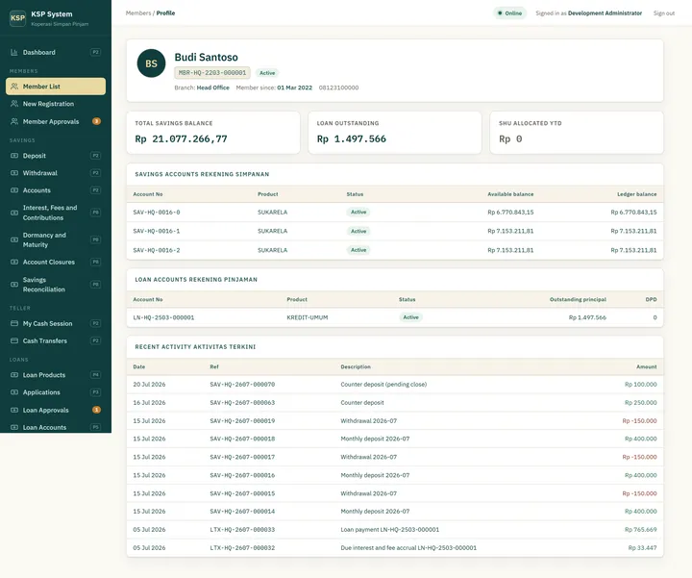Click the Available balance column header
Screen dimensions: 692x578
(510, 194)
